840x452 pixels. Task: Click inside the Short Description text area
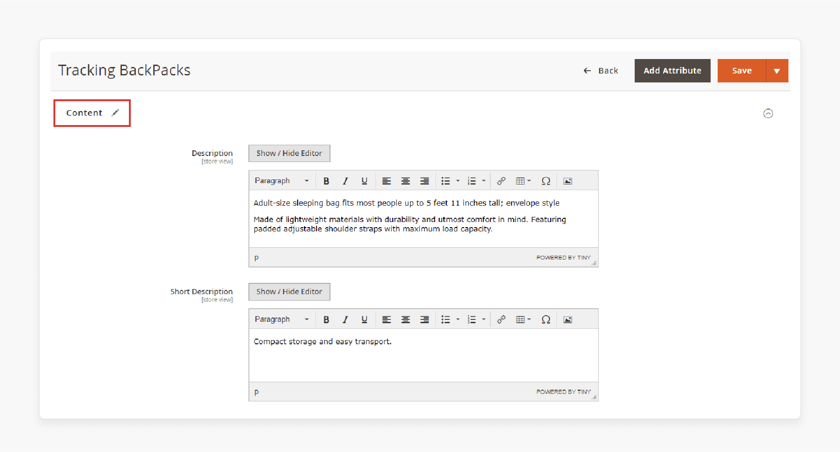pyautogui.click(x=423, y=355)
